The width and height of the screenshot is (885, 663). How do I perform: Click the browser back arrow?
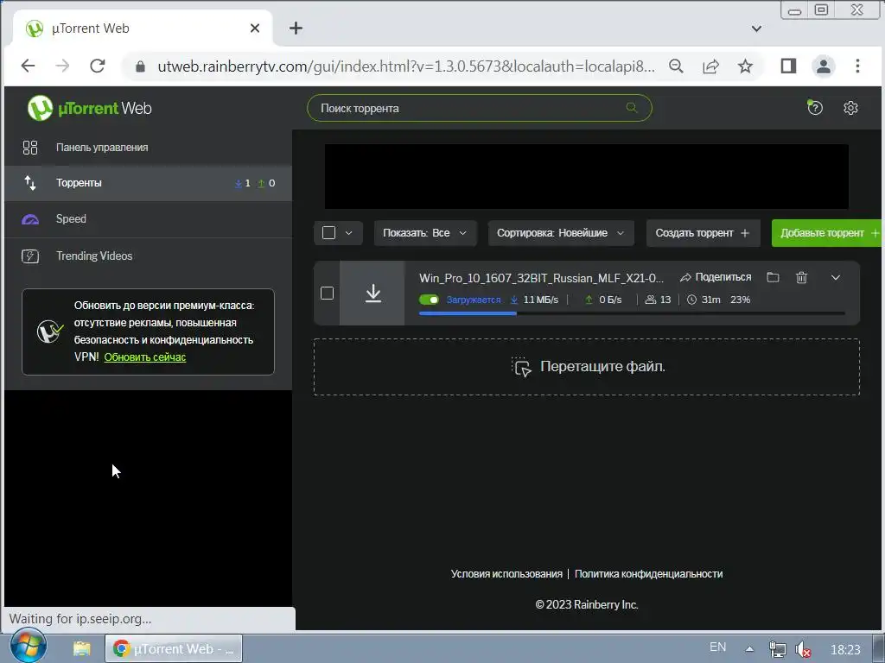28,66
